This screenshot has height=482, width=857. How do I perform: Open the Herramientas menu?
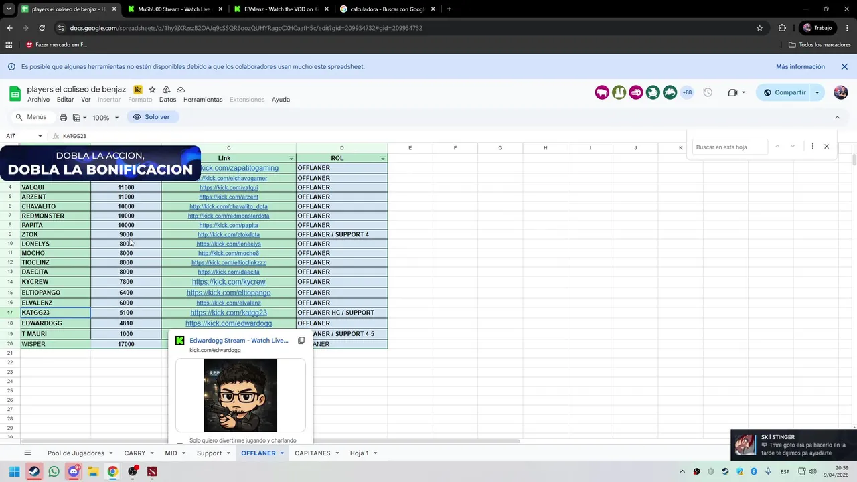[203, 100]
